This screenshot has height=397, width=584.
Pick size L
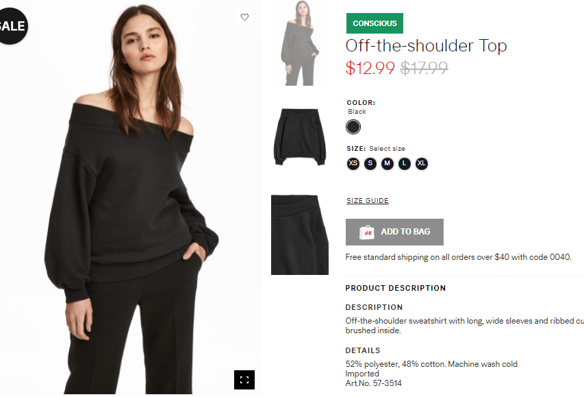coord(405,163)
